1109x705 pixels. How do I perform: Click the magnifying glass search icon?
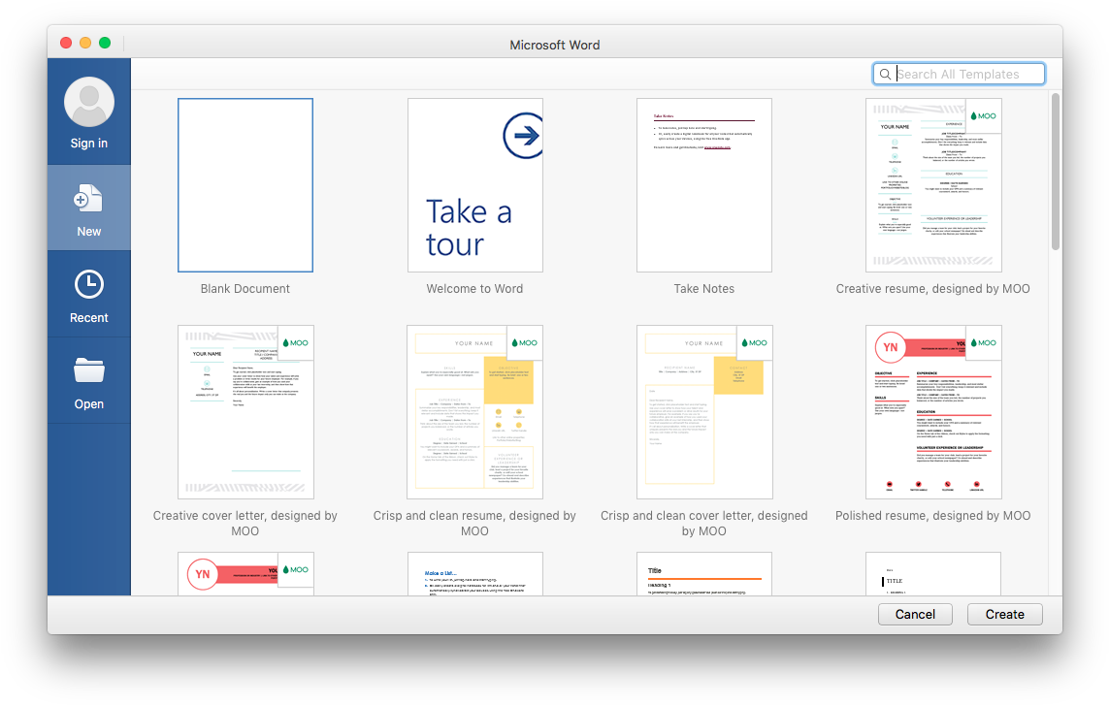point(885,75)
